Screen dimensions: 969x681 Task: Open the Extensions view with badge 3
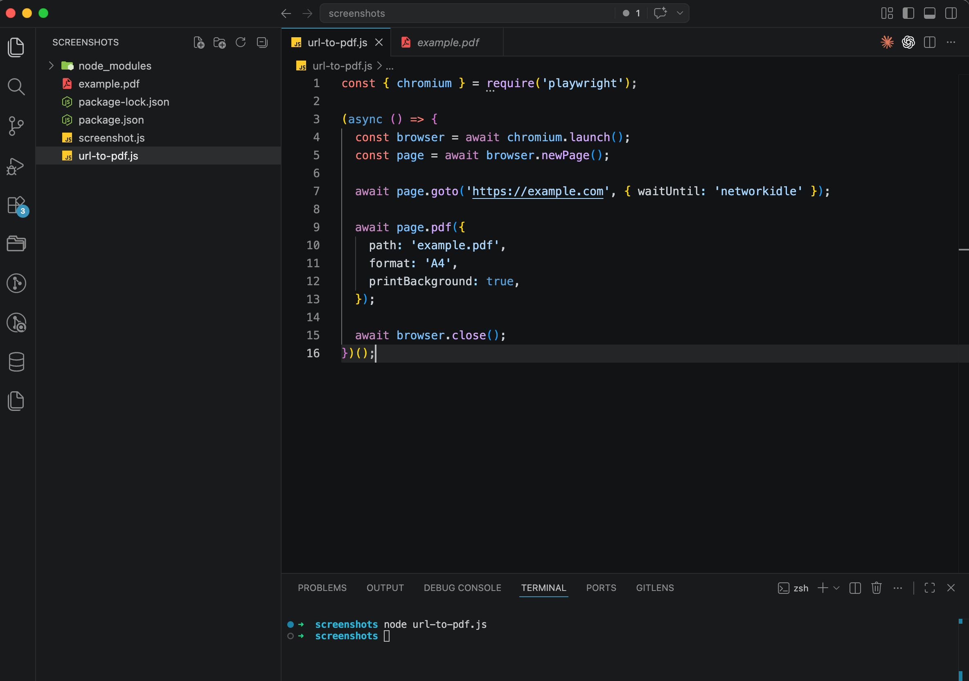point(16,205)
